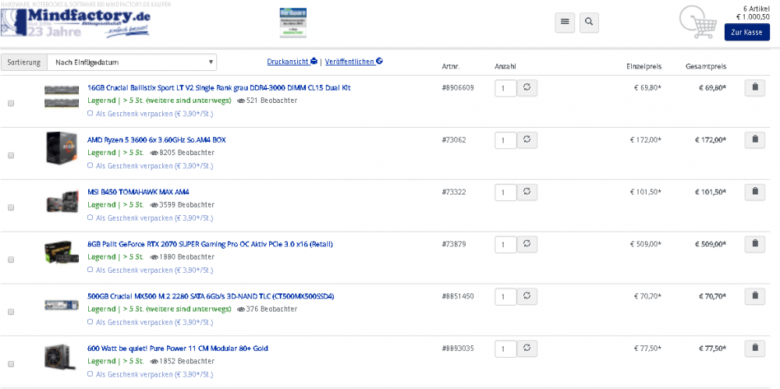This screenshot has height=389, width=780.
Task: Enable gift wrapping for MSI B450 TOMAHAWK
Action: tap(90, 218)
